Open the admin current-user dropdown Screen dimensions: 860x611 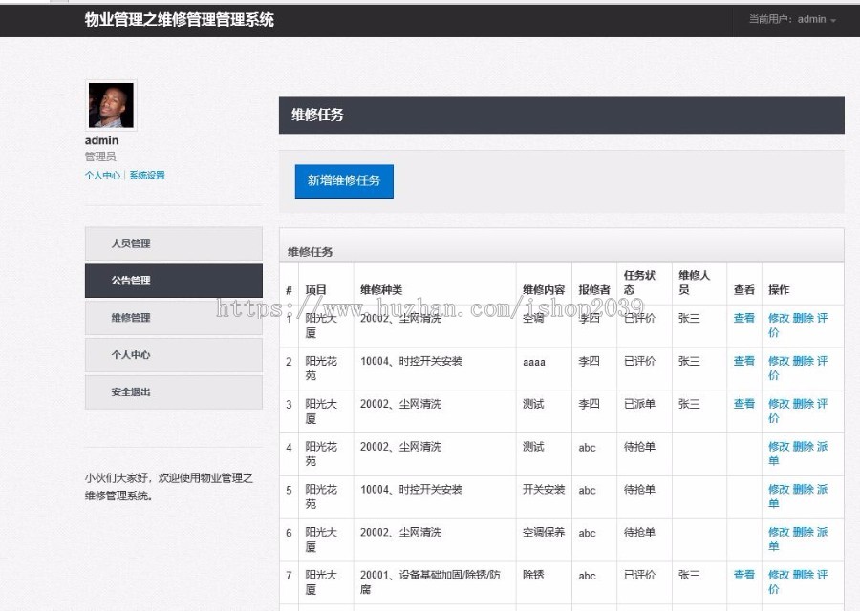point(792,20)
